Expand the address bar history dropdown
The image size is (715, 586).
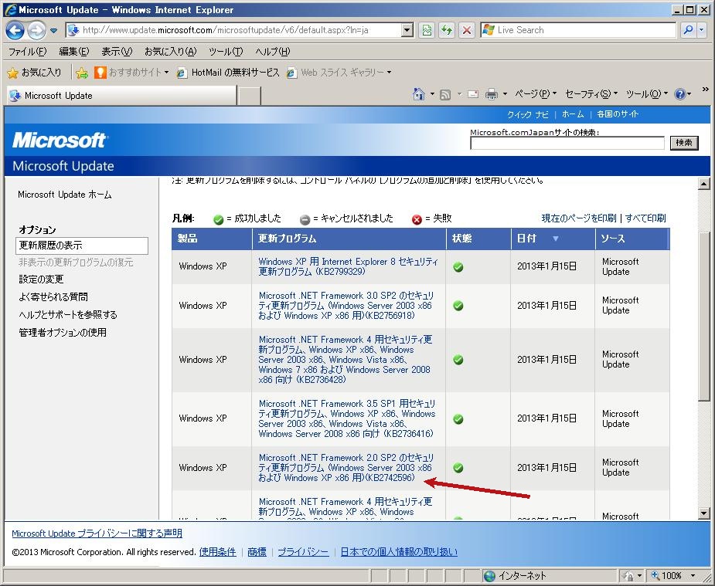tap(407, 31)
